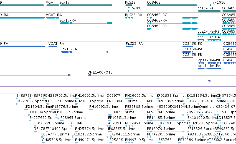The width and height of the screenshot is (236, 144).
Task: Click the CG8468-RB transcript label
Action: 157,26
